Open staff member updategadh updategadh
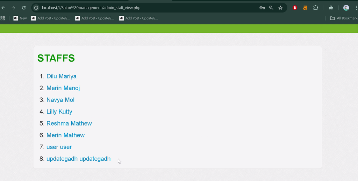The height and width of the screenshot is (181, 358). click(79, 159)
